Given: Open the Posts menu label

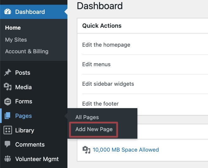Looking at the screenshot, I should tap(23, 72).
